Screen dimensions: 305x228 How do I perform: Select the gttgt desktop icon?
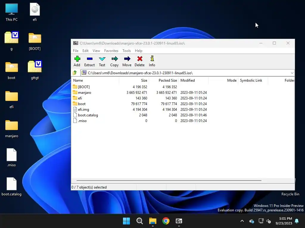pos(35,70)
